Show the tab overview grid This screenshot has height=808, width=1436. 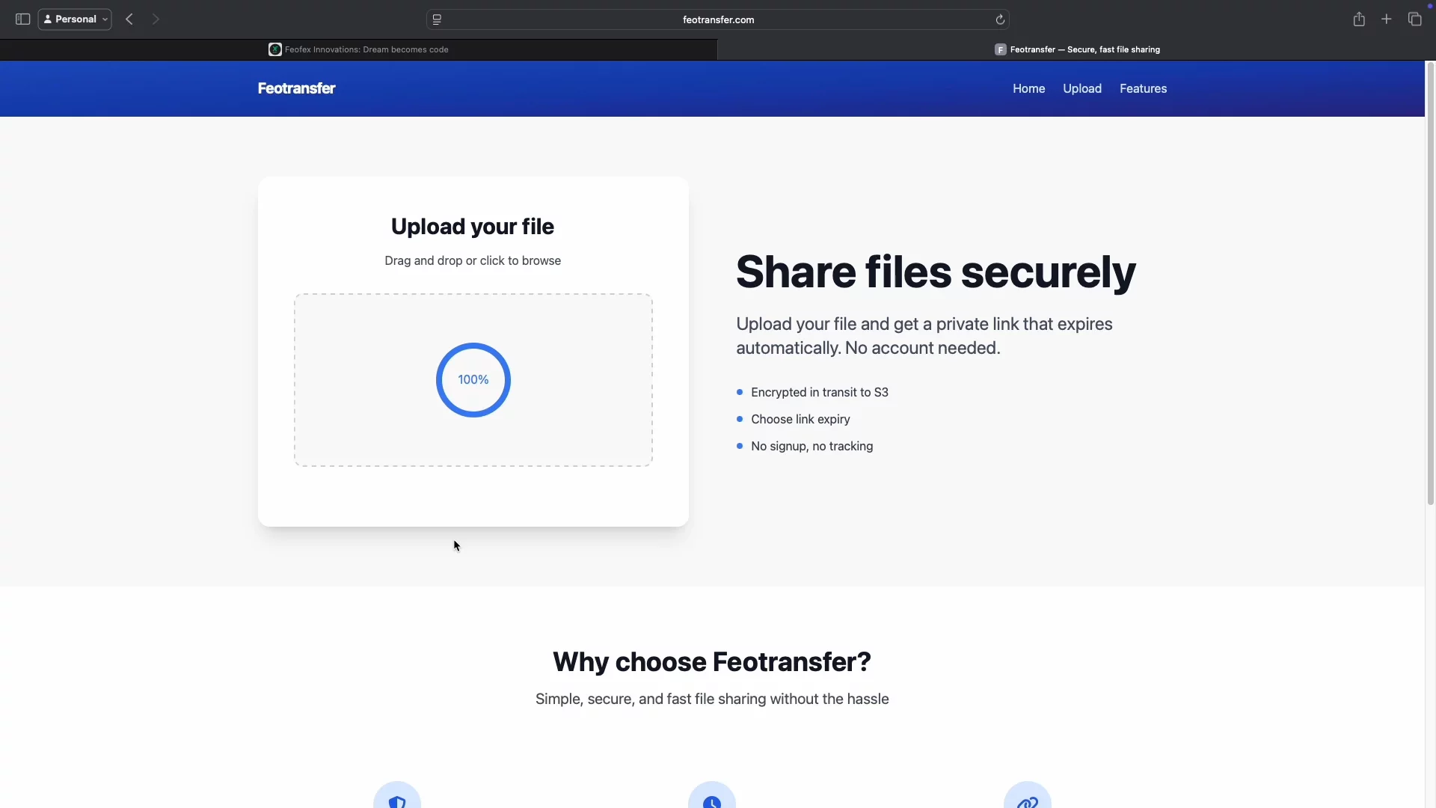1415,19
